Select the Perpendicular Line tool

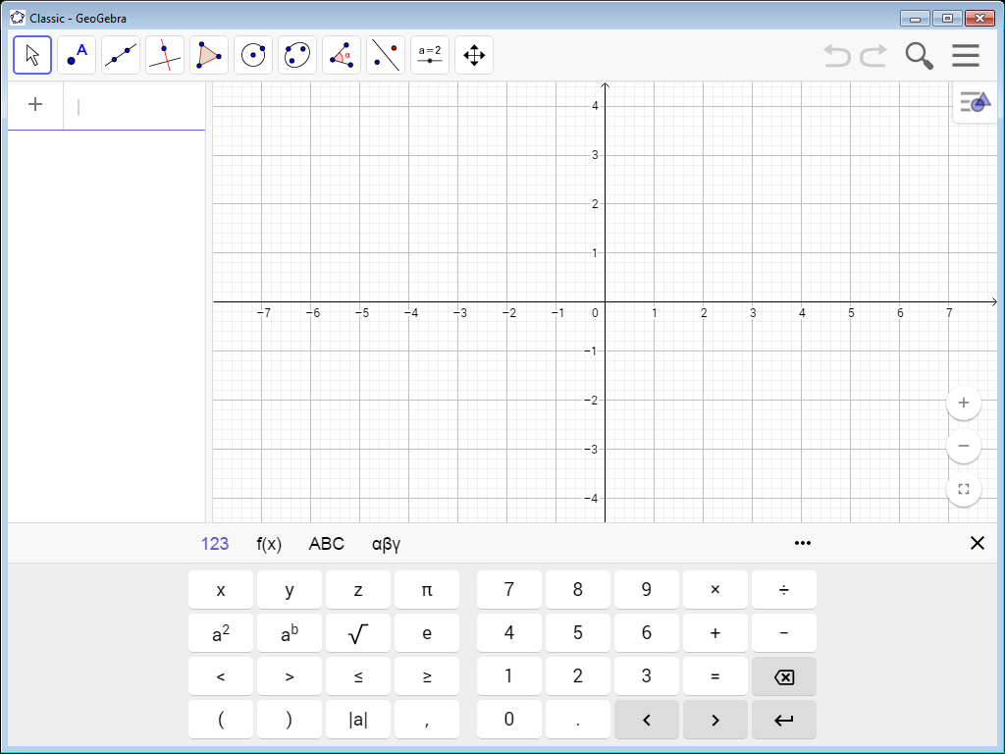[165, 55]
